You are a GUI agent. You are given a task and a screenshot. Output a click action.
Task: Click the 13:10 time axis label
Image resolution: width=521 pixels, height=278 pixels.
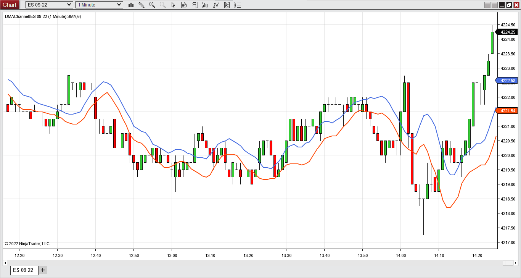point(210,255)
